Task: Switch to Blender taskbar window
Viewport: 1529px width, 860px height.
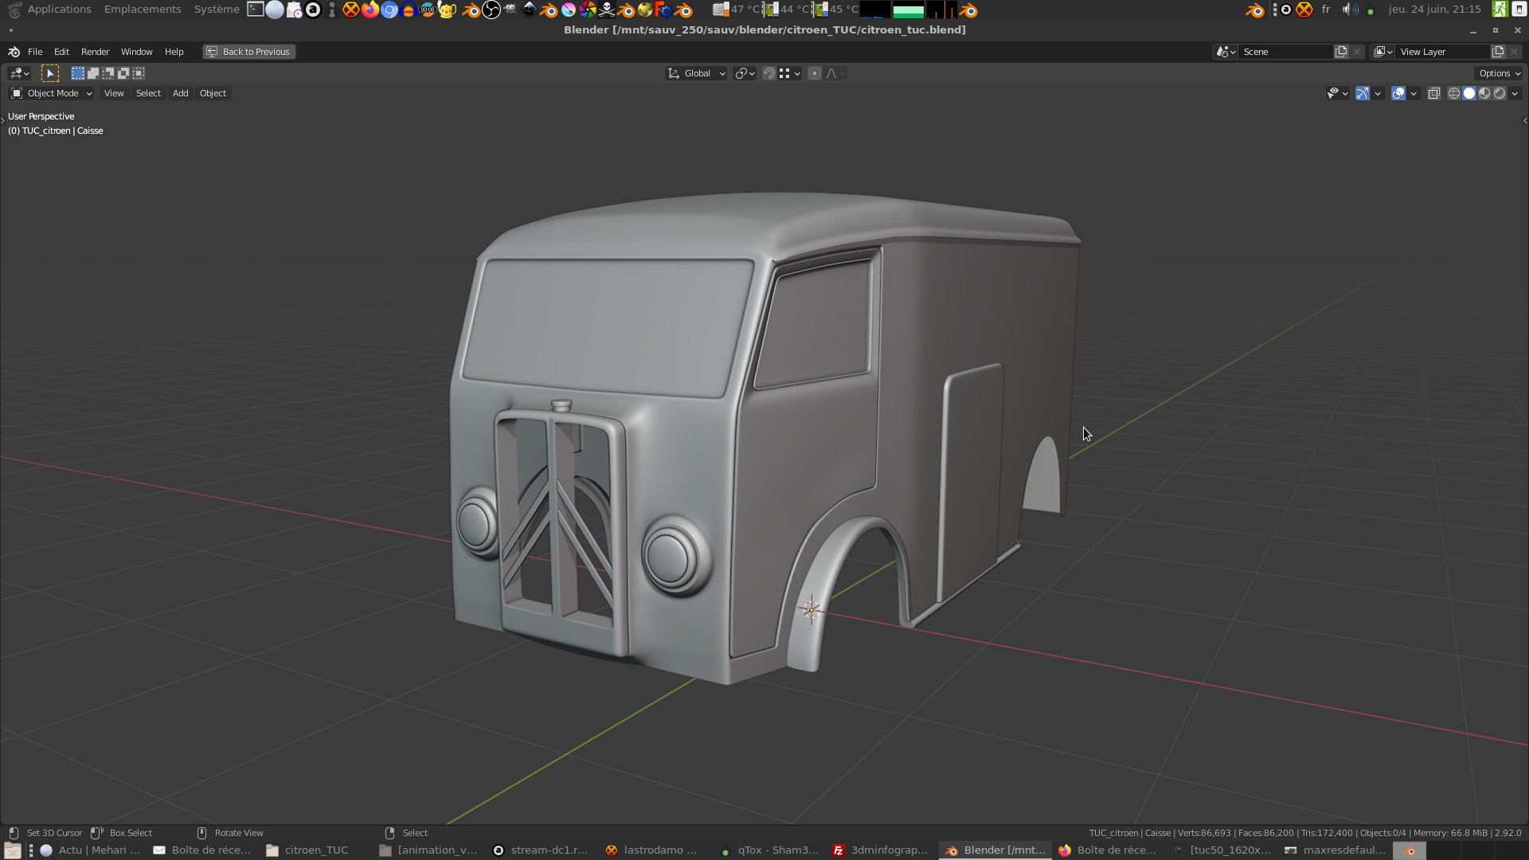Action: (995, 850)
